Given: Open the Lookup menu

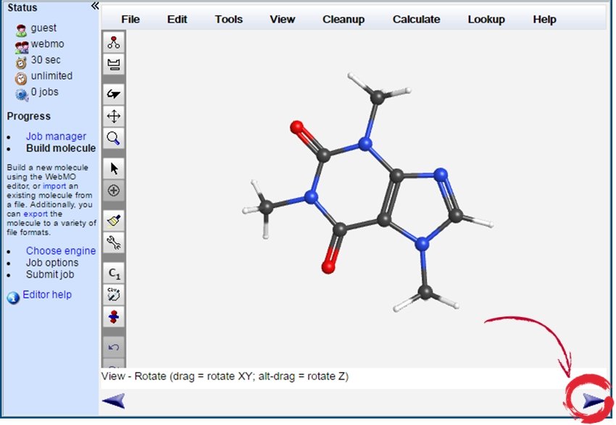Looking at the screenshot, I should pos(486,20).
